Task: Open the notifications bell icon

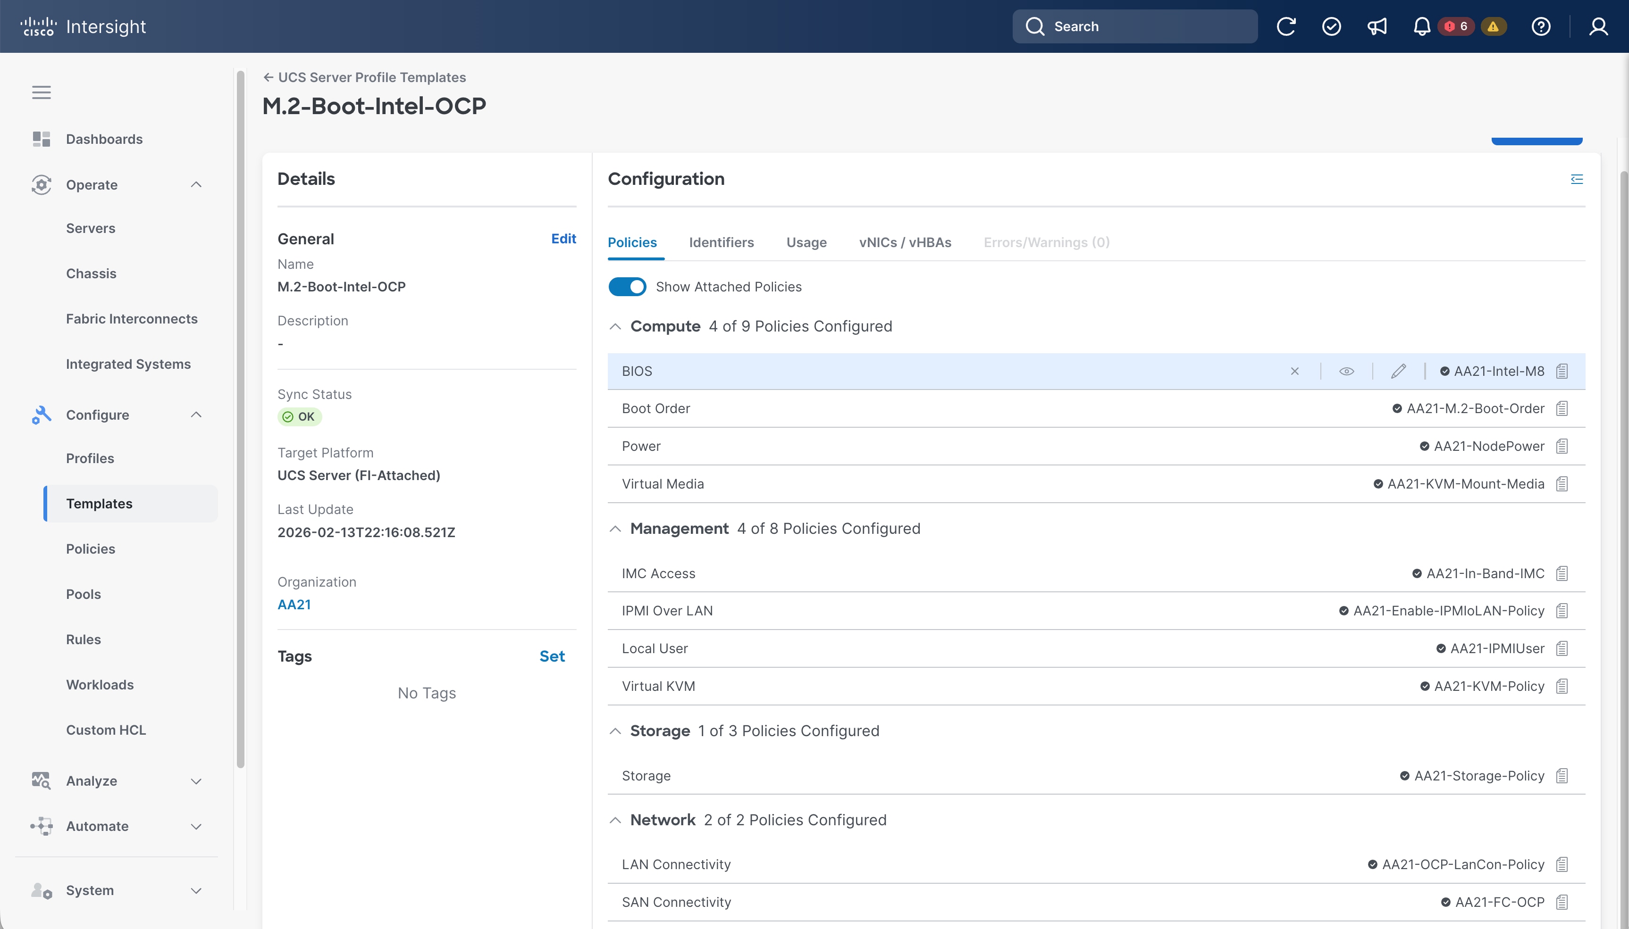Action: tap(1421, 26)
